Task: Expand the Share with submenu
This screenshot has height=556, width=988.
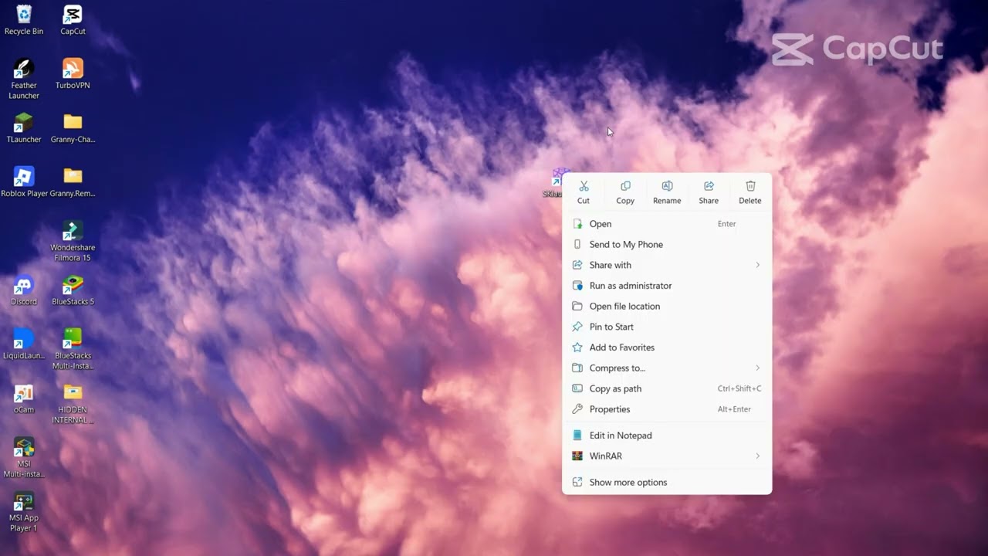Action: pos(667,265)
